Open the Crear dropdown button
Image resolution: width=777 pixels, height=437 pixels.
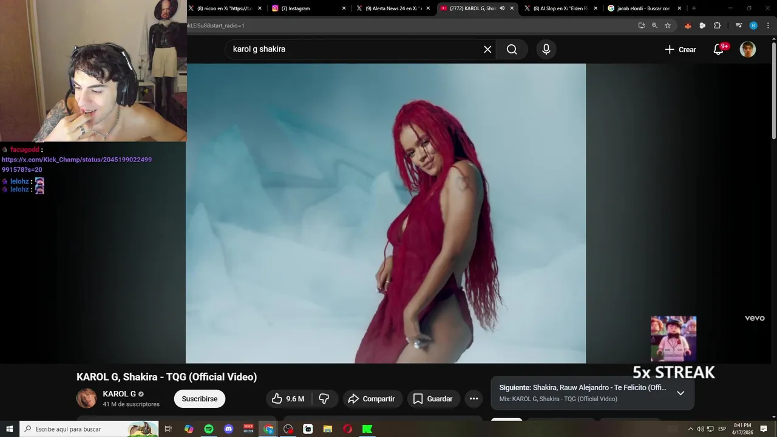tap(680, 49)
